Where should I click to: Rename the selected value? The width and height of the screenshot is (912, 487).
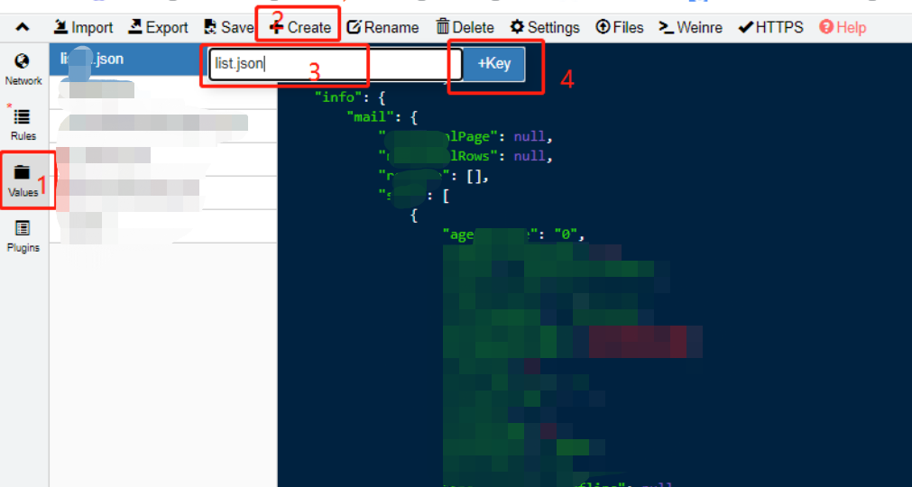[382, 27]
